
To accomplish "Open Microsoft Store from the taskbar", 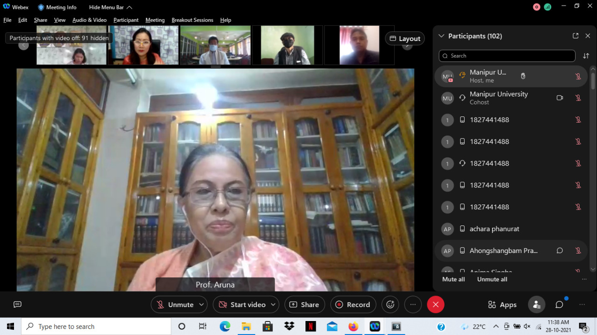I will [x=268, y=326].
